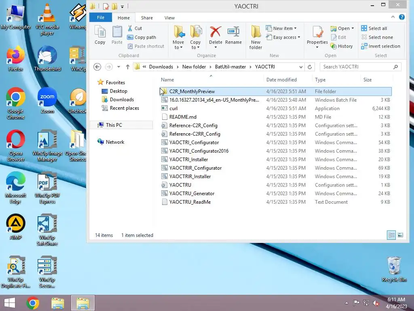Click Copy path in the ribbon

click(x=142, y=37)
